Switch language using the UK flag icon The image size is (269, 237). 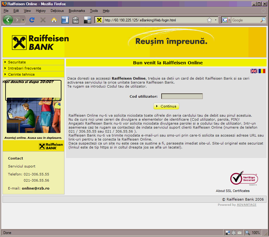pos(254,71)
